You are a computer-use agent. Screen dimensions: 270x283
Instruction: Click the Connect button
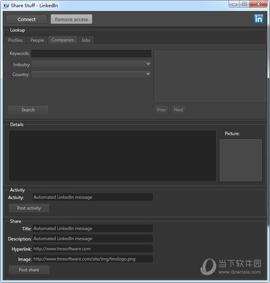click(27, 19)
